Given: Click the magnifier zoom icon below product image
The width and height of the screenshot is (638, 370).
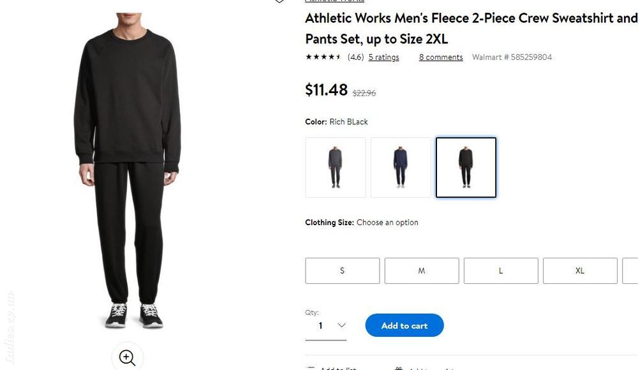Looking at the screenshot, I should coord(128,357).
